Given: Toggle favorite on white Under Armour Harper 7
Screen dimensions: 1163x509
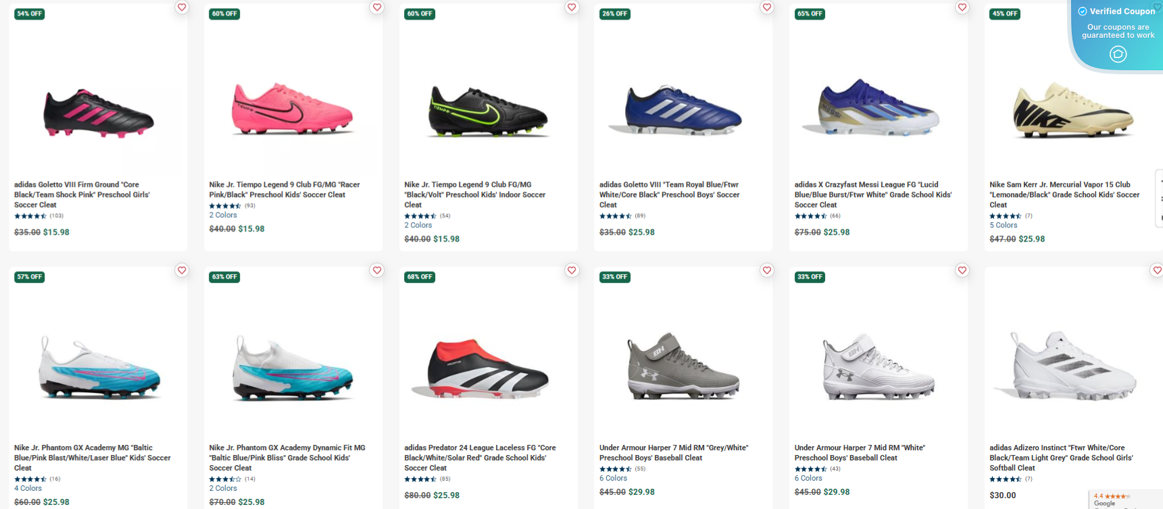Looking at the screenshot, I should click(x=962, y=270).
